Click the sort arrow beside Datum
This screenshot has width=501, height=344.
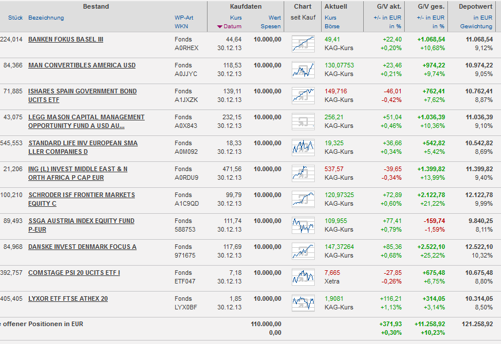[220, 27]
